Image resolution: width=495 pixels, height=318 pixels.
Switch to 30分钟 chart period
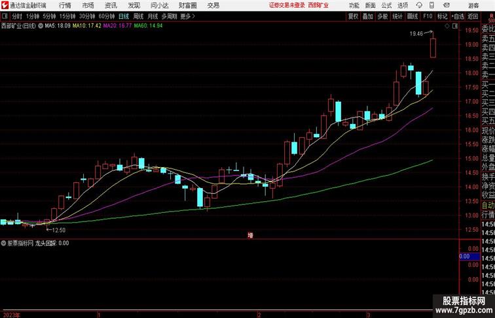pyautogui.click(x=87, y=16)
